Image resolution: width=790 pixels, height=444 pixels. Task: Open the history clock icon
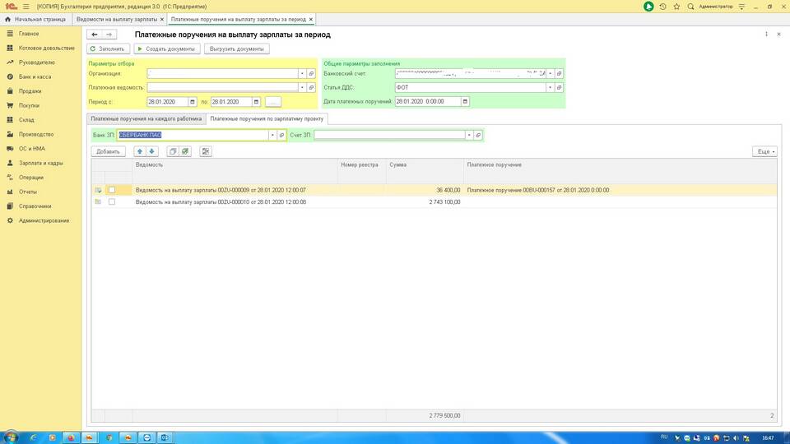click(x=662, y=7)
